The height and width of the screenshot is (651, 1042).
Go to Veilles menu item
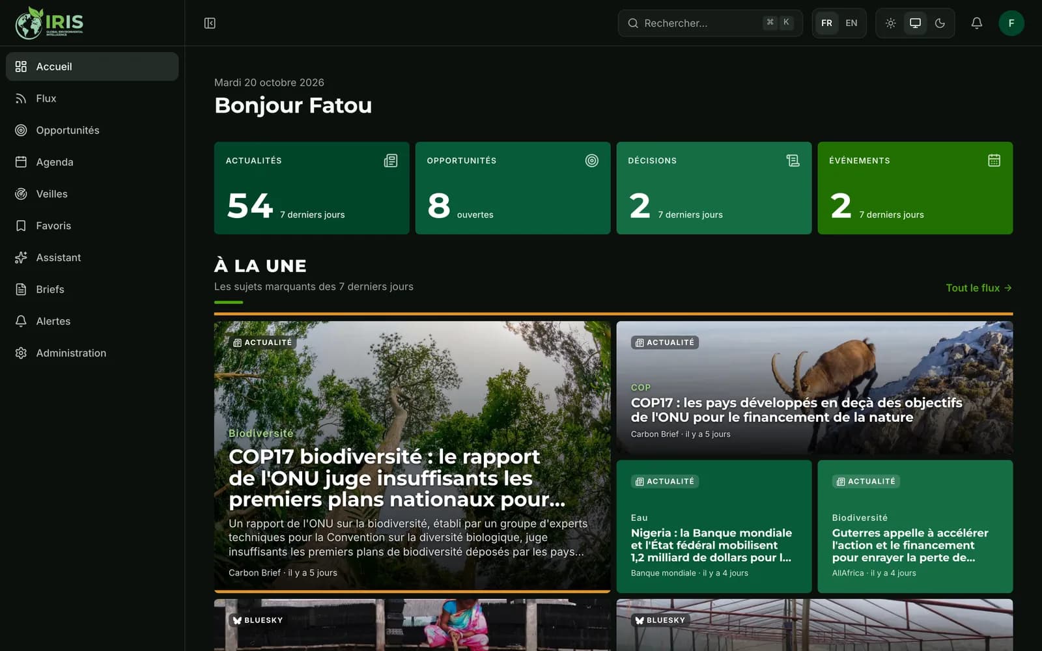[92, 194]
